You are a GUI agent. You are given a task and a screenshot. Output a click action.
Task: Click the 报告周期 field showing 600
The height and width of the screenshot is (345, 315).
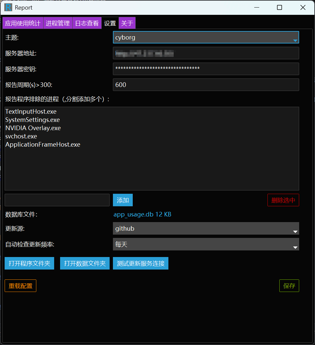[206, 85]
